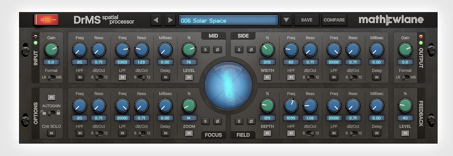
Task: Solo the SIDE channel with S button
Action: click(x=239, y=50)
